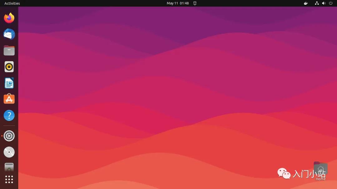337x189 pixels.
Task: Show Applications grid button
Action: click(9, 179)
